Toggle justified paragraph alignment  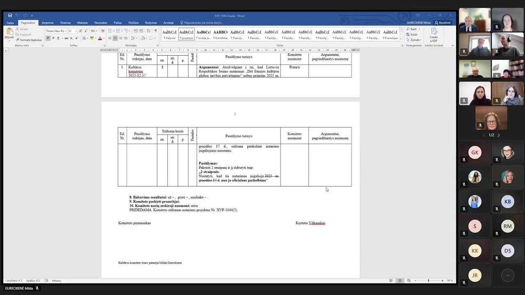tap(126, 38)
